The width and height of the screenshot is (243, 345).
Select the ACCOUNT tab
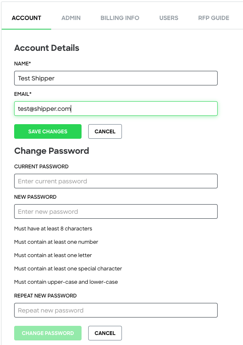tap(26, 18)
